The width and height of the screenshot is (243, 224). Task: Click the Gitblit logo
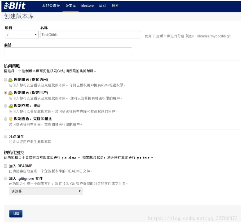pyautogui.click(x=15, y=6)
